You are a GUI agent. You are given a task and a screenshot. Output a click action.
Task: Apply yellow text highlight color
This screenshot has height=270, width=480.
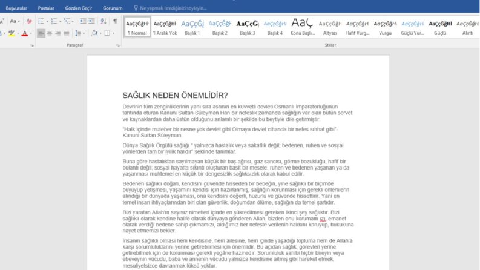[x=12, y=33]
